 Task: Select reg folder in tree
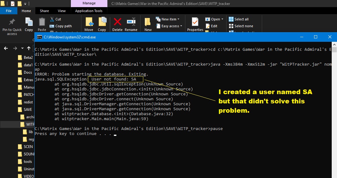coord(28,139)
